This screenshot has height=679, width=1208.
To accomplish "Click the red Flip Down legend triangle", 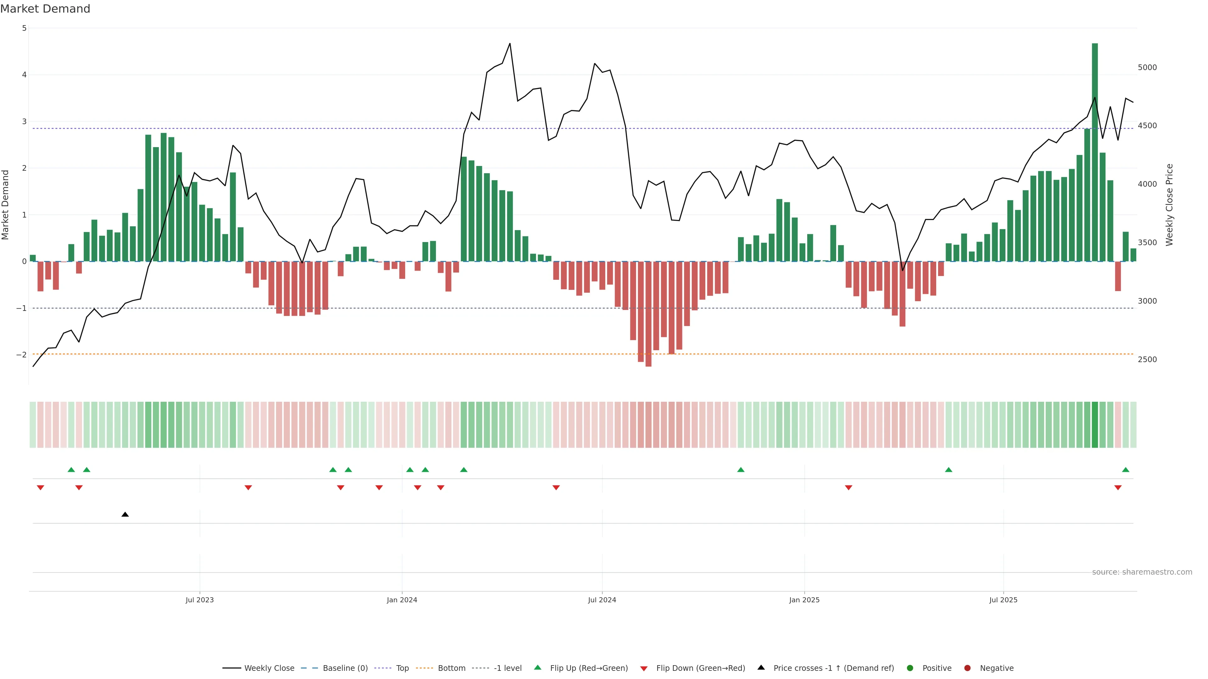I will (644, 669).
